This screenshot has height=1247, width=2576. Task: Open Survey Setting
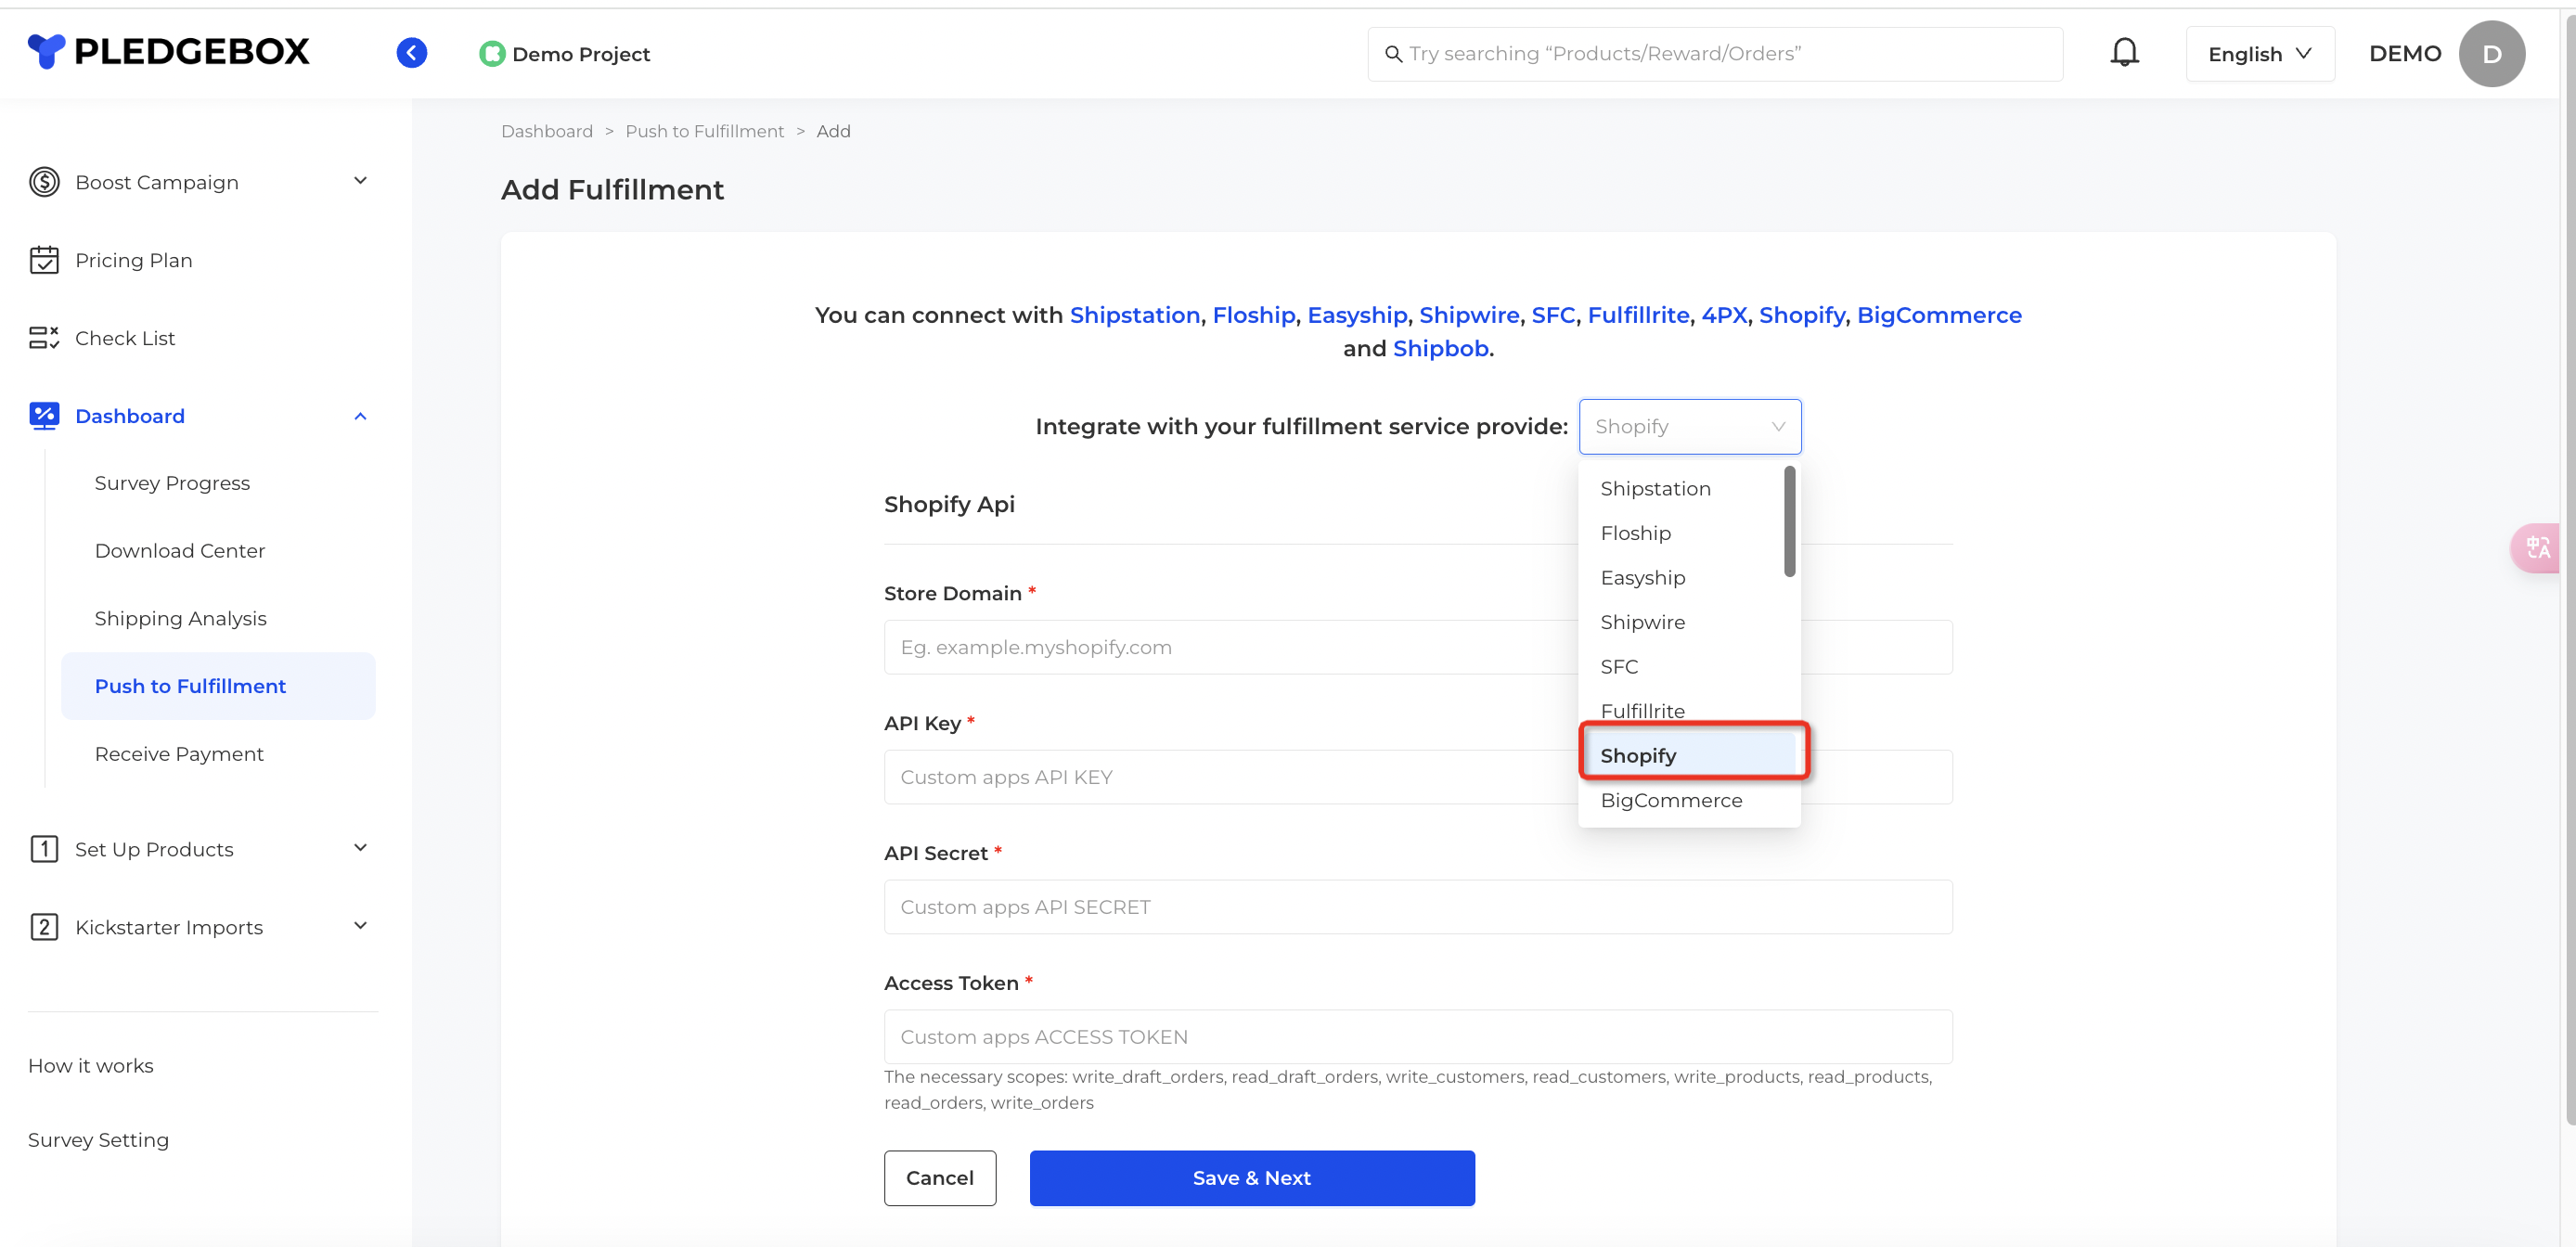[98, 1140]
